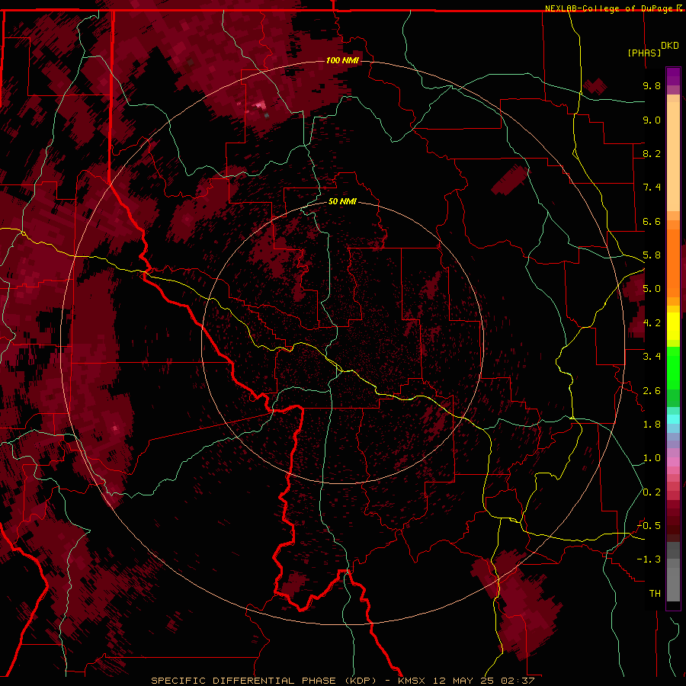Image resolution: width=686 pixels, height=686 pixels.
Task: Click the DKD label above the color scale
Action: [x=670, y=46]
